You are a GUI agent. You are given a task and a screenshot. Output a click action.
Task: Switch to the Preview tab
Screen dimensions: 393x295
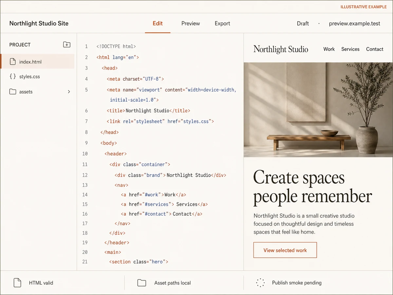(191, 23)
